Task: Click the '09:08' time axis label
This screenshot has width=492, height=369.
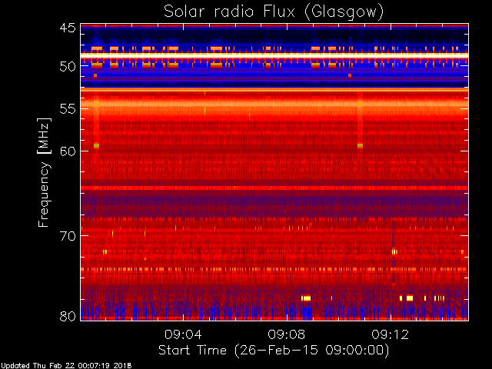Action: pyautogui.click(x=287, y=334)
